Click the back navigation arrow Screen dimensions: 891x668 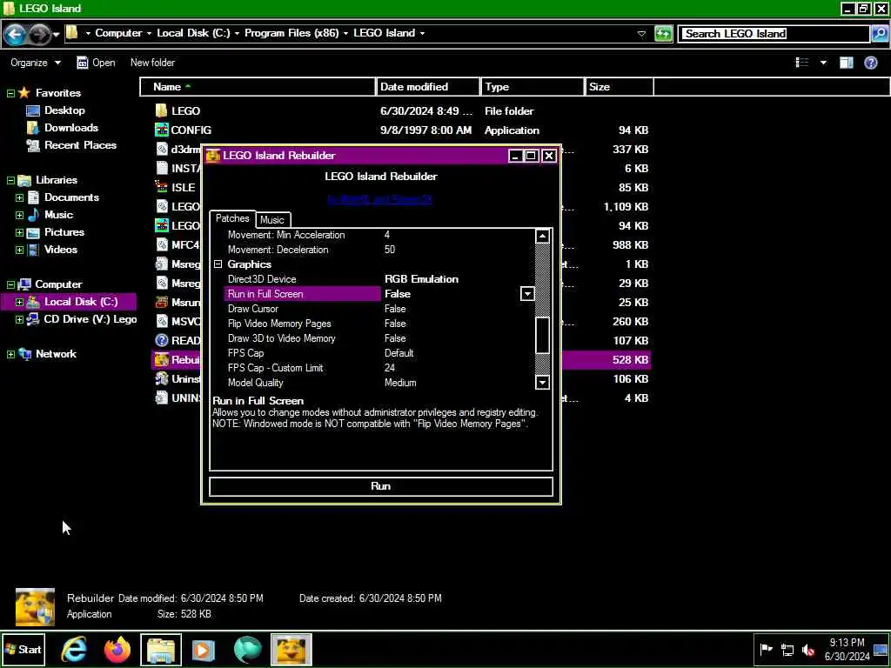(15, 35)
